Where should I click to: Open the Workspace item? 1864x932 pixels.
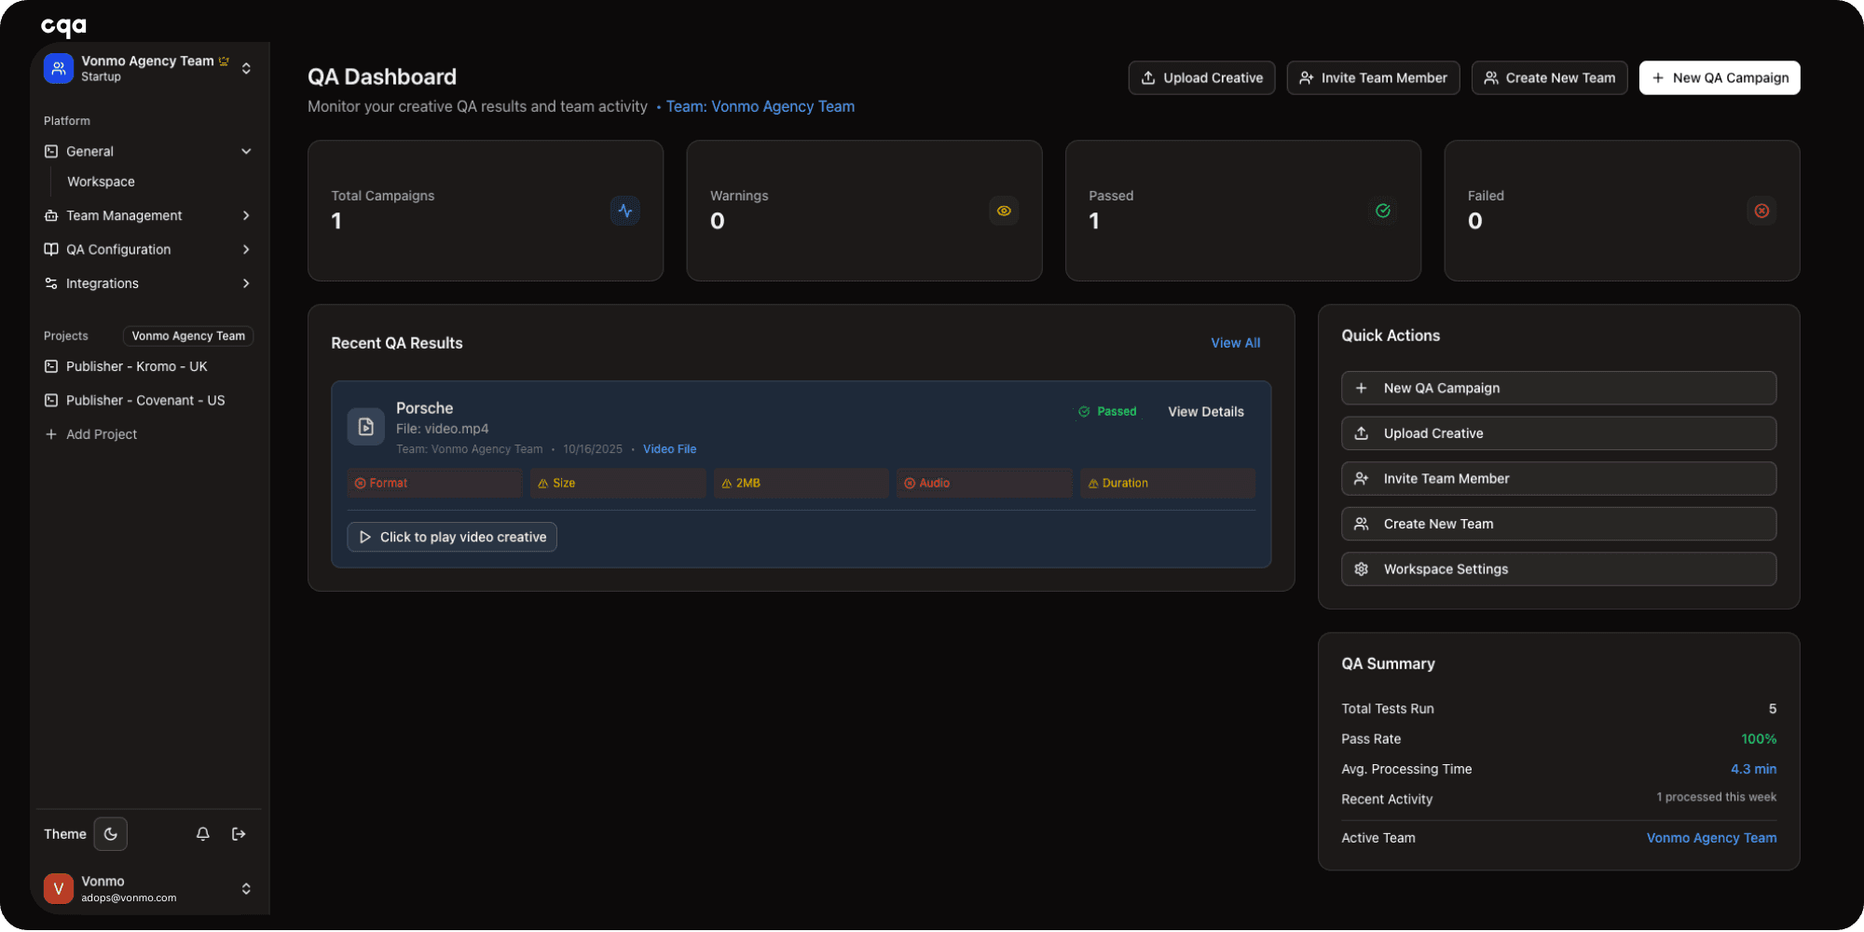(x=101, y=182)
